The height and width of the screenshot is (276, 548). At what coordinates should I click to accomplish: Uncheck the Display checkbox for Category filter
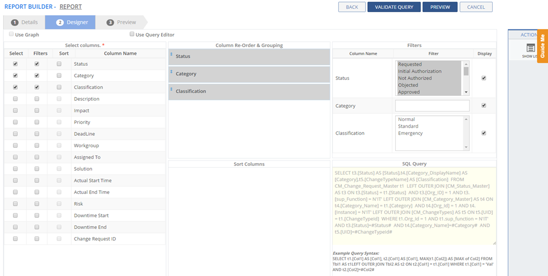pyautogui.click(x=483, y=106)
